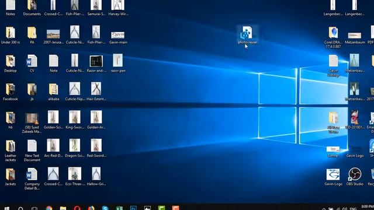Select the Facebook folder icon

(11, 92)
